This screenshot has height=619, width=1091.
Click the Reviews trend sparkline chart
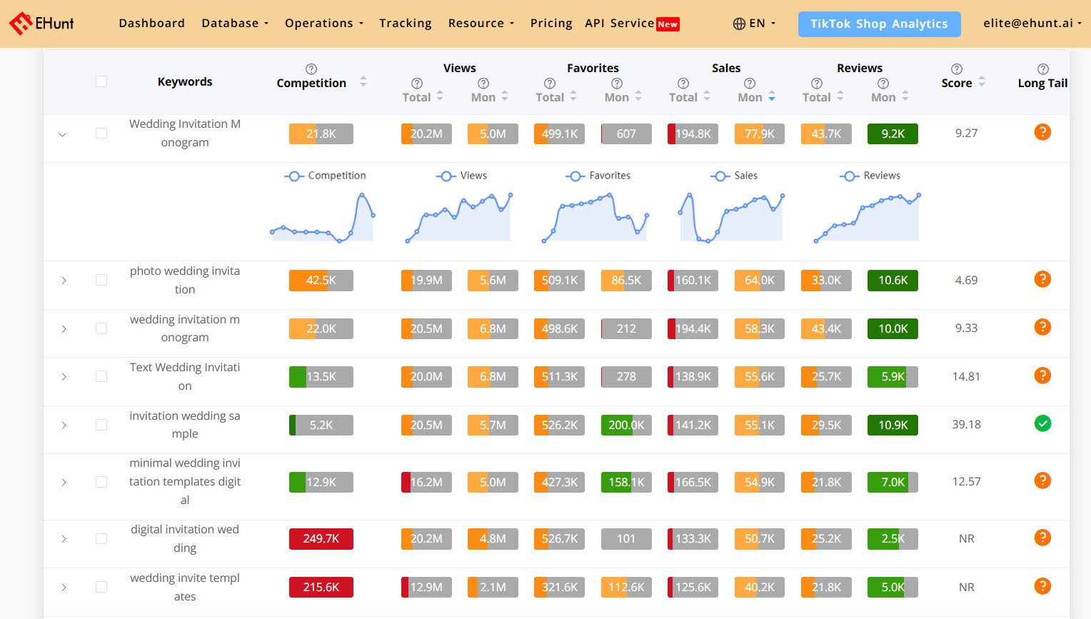click(867, 217)
